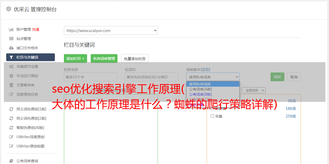This screenshot has height=164, width=329.
Task: Open 接口文件相关 in sidebar
Action: tap(27, 48)
